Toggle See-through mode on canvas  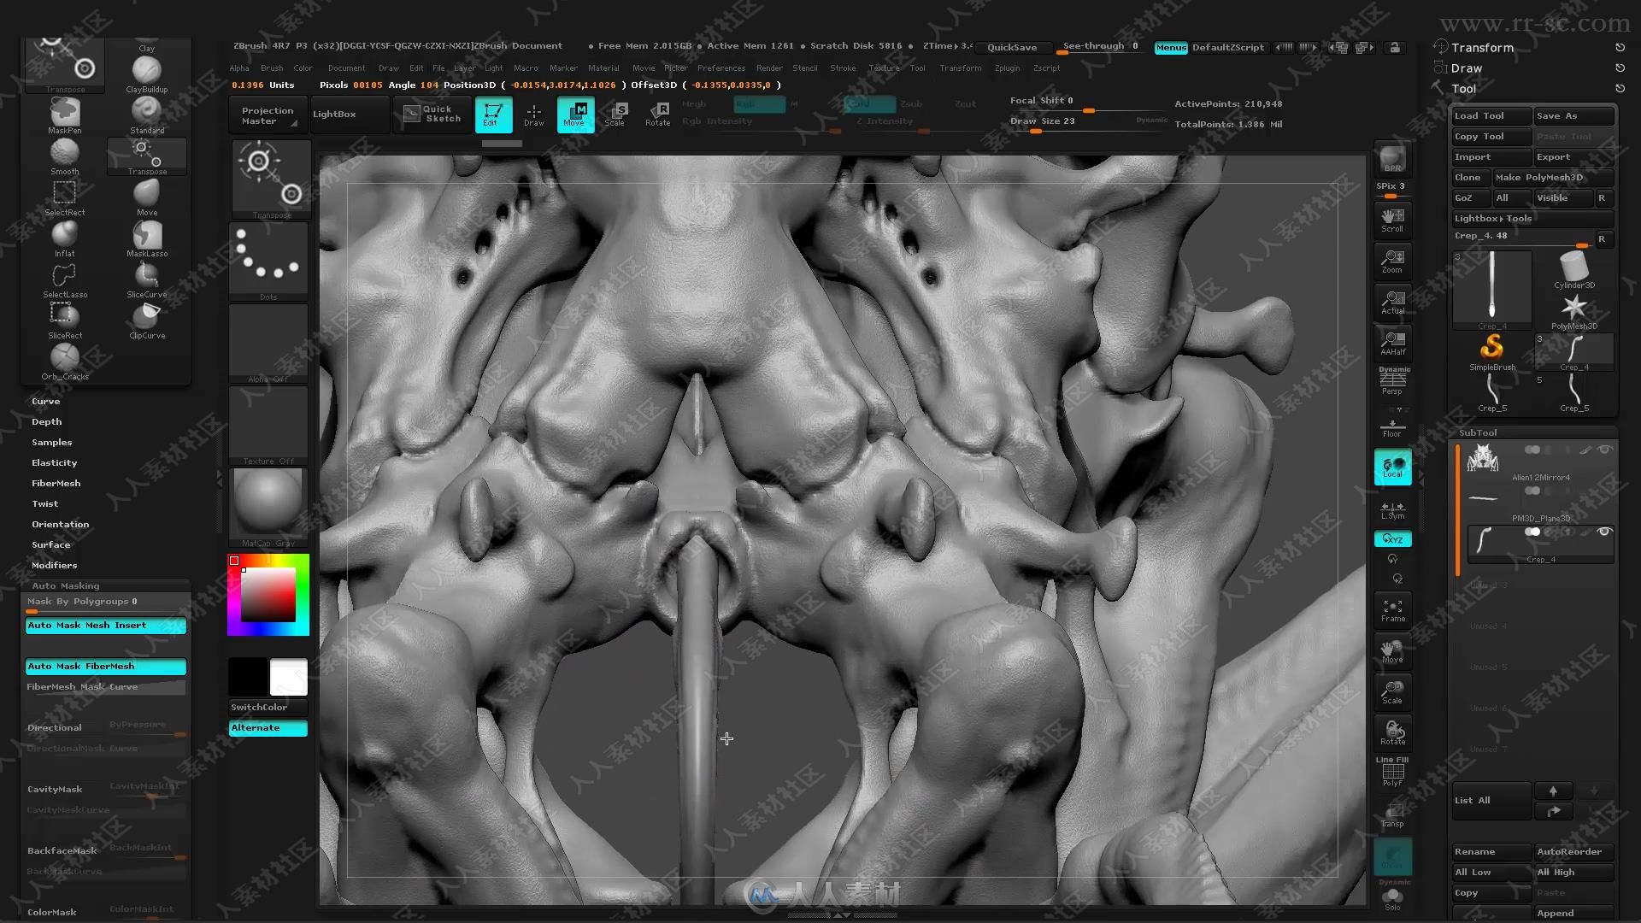pyautogui.click(x=1100, y=46)
